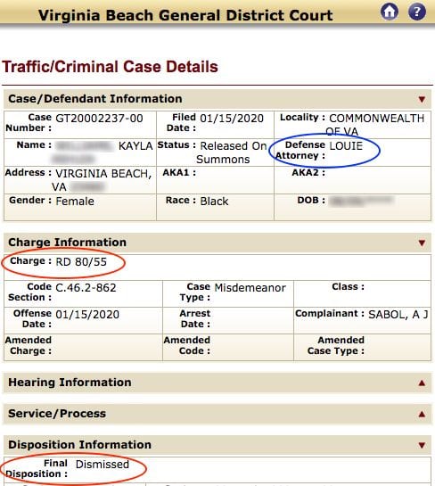435x486 pixels.
Task: Collapse the Charge Information section arrow
Action: coord(422,243)
